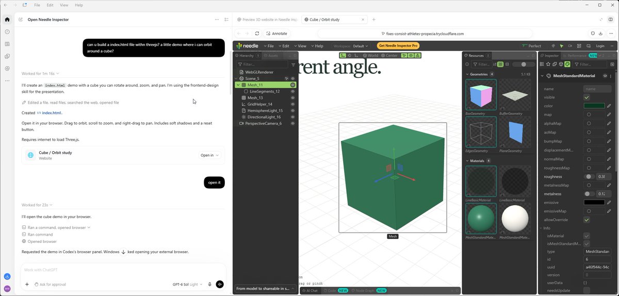Click the pencil edit icon beside color
The image size is (619, 296).
point(609,106)
